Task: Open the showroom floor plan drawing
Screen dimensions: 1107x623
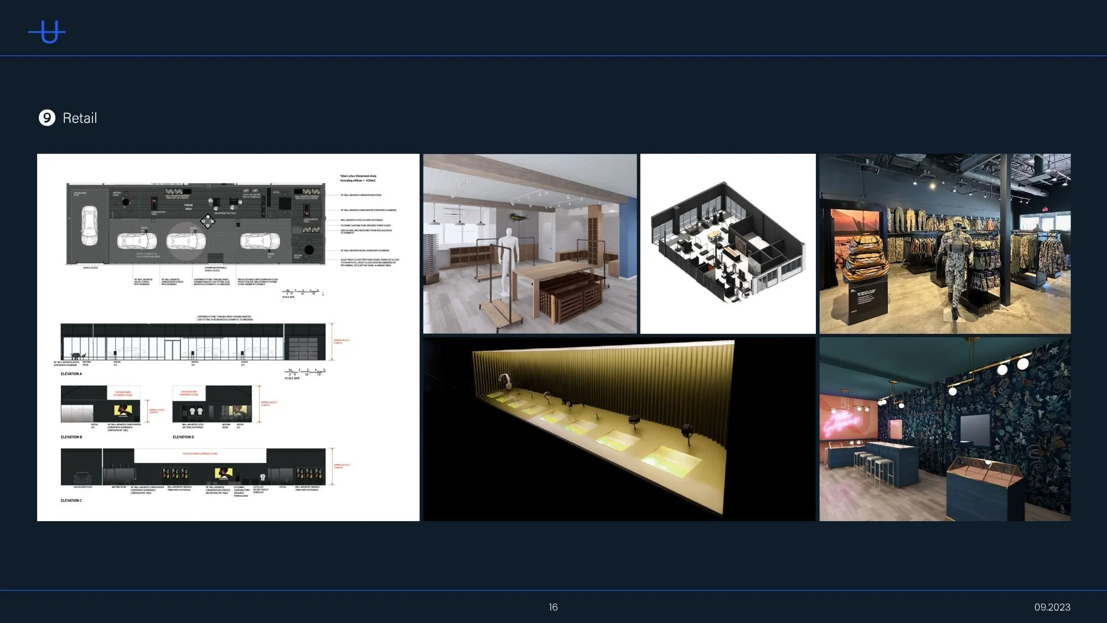Action: pyautogui.click(x=228, y=337)
